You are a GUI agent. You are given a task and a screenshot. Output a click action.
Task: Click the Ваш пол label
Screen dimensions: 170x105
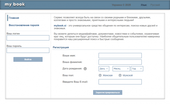(x=68, y=75)
